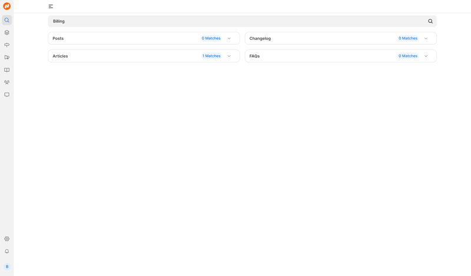This screenshot has width=471, height=276.
Task: Open the search page from sidebar
Action: pos(6,20)
